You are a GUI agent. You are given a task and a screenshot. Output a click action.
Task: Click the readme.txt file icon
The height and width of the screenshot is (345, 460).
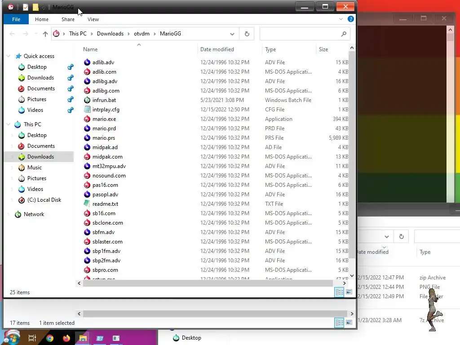87,203
